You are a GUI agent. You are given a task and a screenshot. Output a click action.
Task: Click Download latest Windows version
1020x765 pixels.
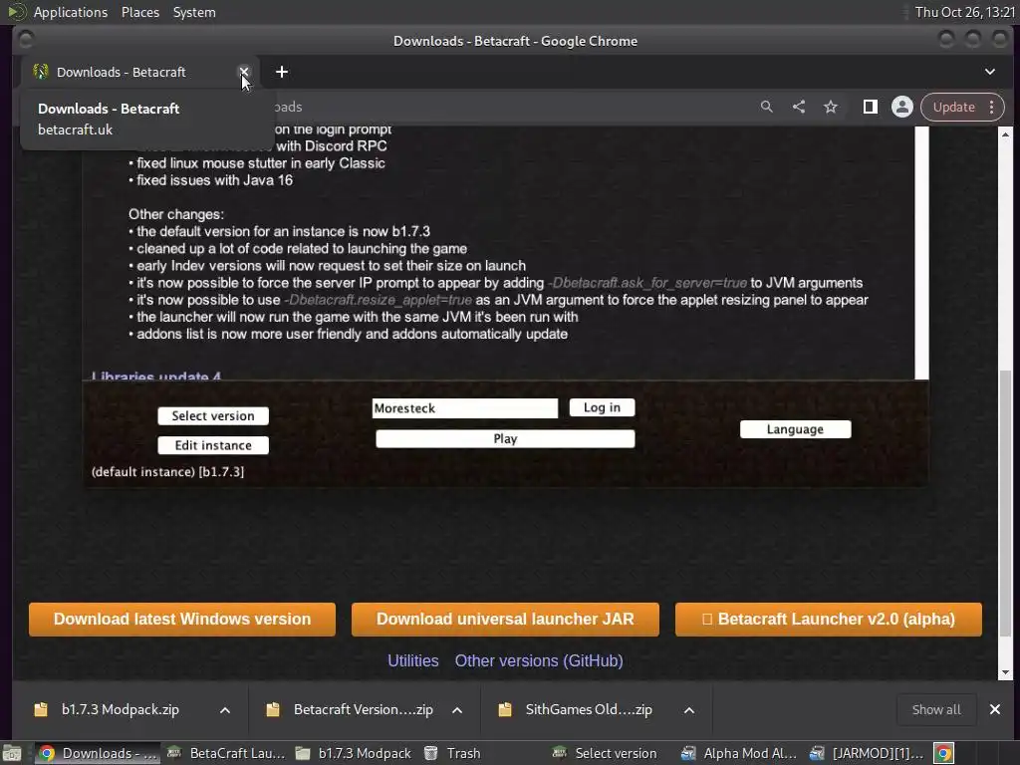pyautogui.click(x=182, y=619)
